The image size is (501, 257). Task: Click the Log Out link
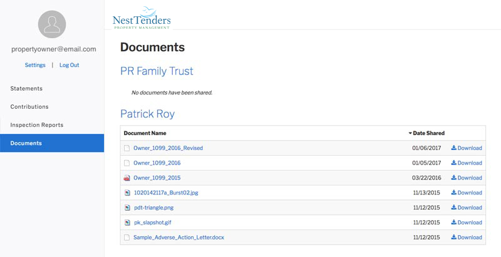[69, 65]
